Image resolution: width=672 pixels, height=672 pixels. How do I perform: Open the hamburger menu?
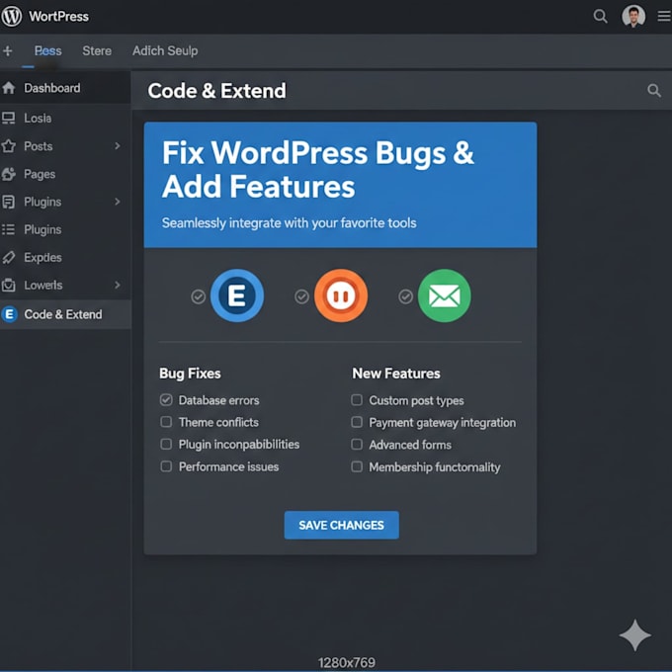tap(665, 16)
